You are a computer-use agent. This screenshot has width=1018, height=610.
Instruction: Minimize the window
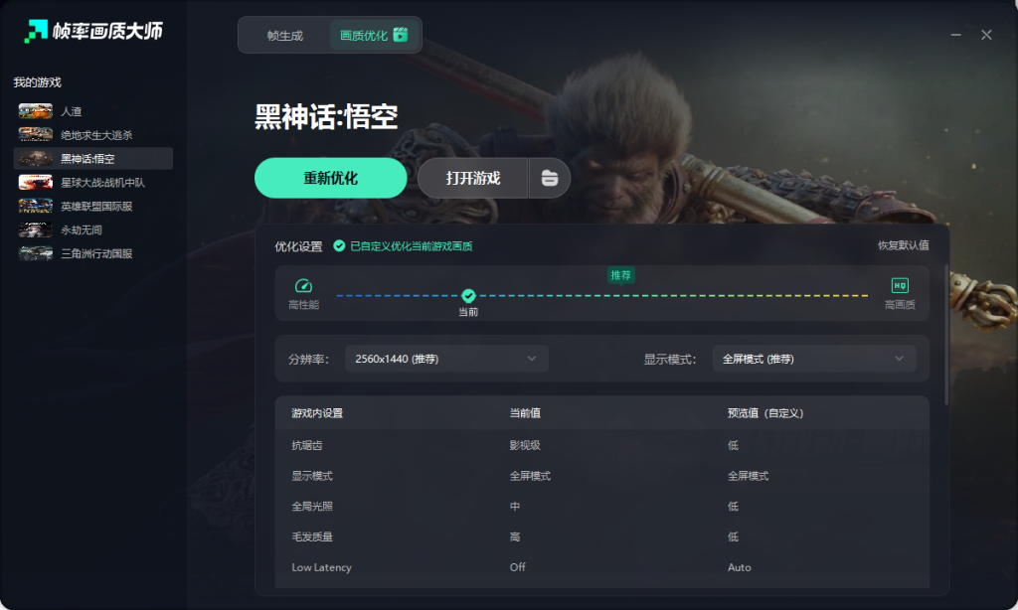(955, 35)
